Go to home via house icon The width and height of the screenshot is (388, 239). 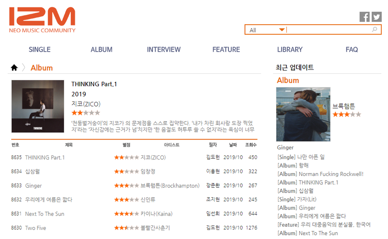click(x=14, y=67)
